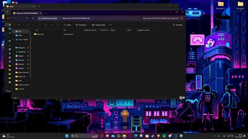The height and width of the screenshot is (139, 248).
Task: Open Roblox VR folder in the sidebar
Action: point(21,76)
